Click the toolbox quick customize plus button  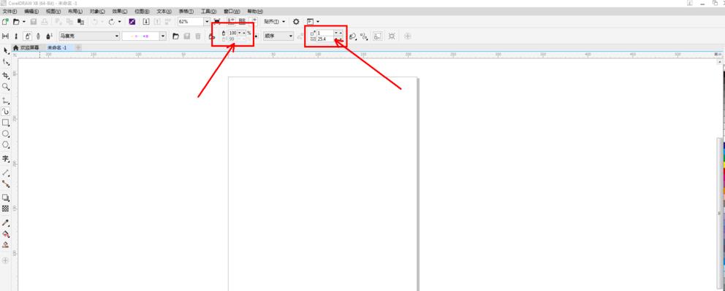pos(6,260)
